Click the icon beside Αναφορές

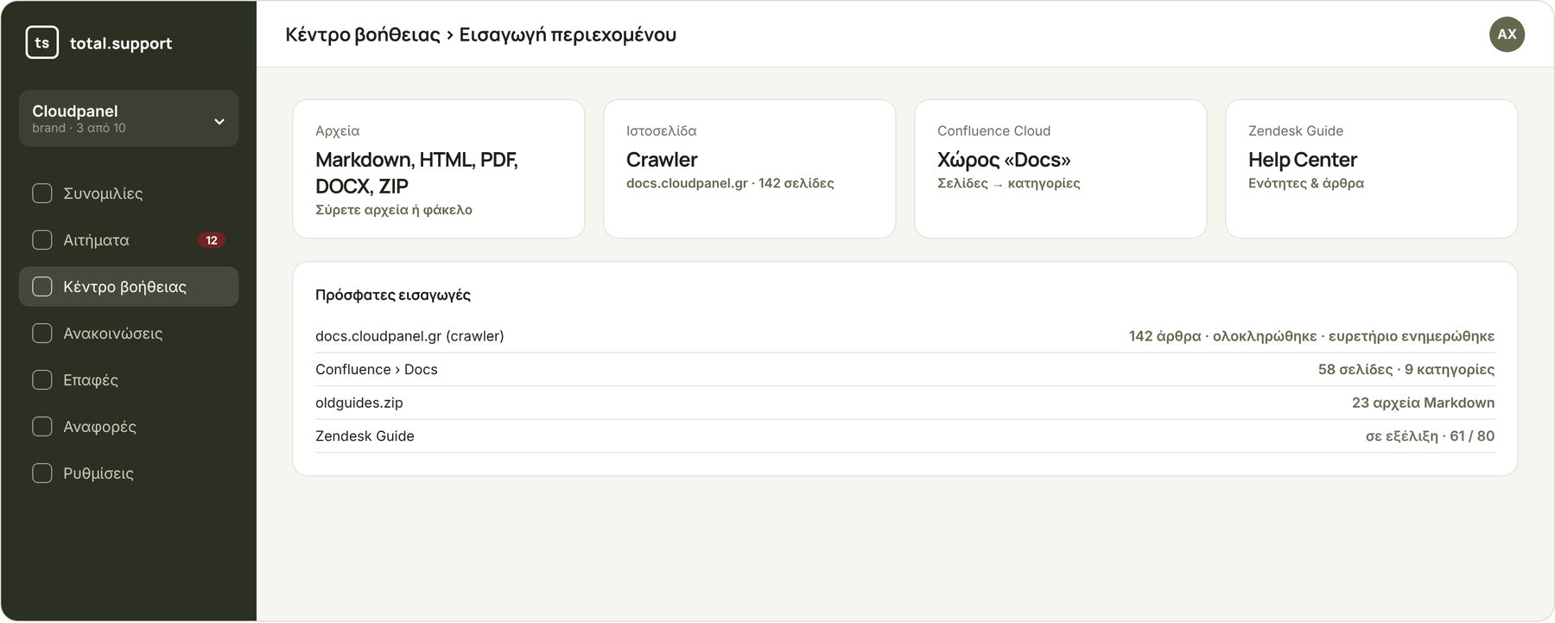pos(42,427)
